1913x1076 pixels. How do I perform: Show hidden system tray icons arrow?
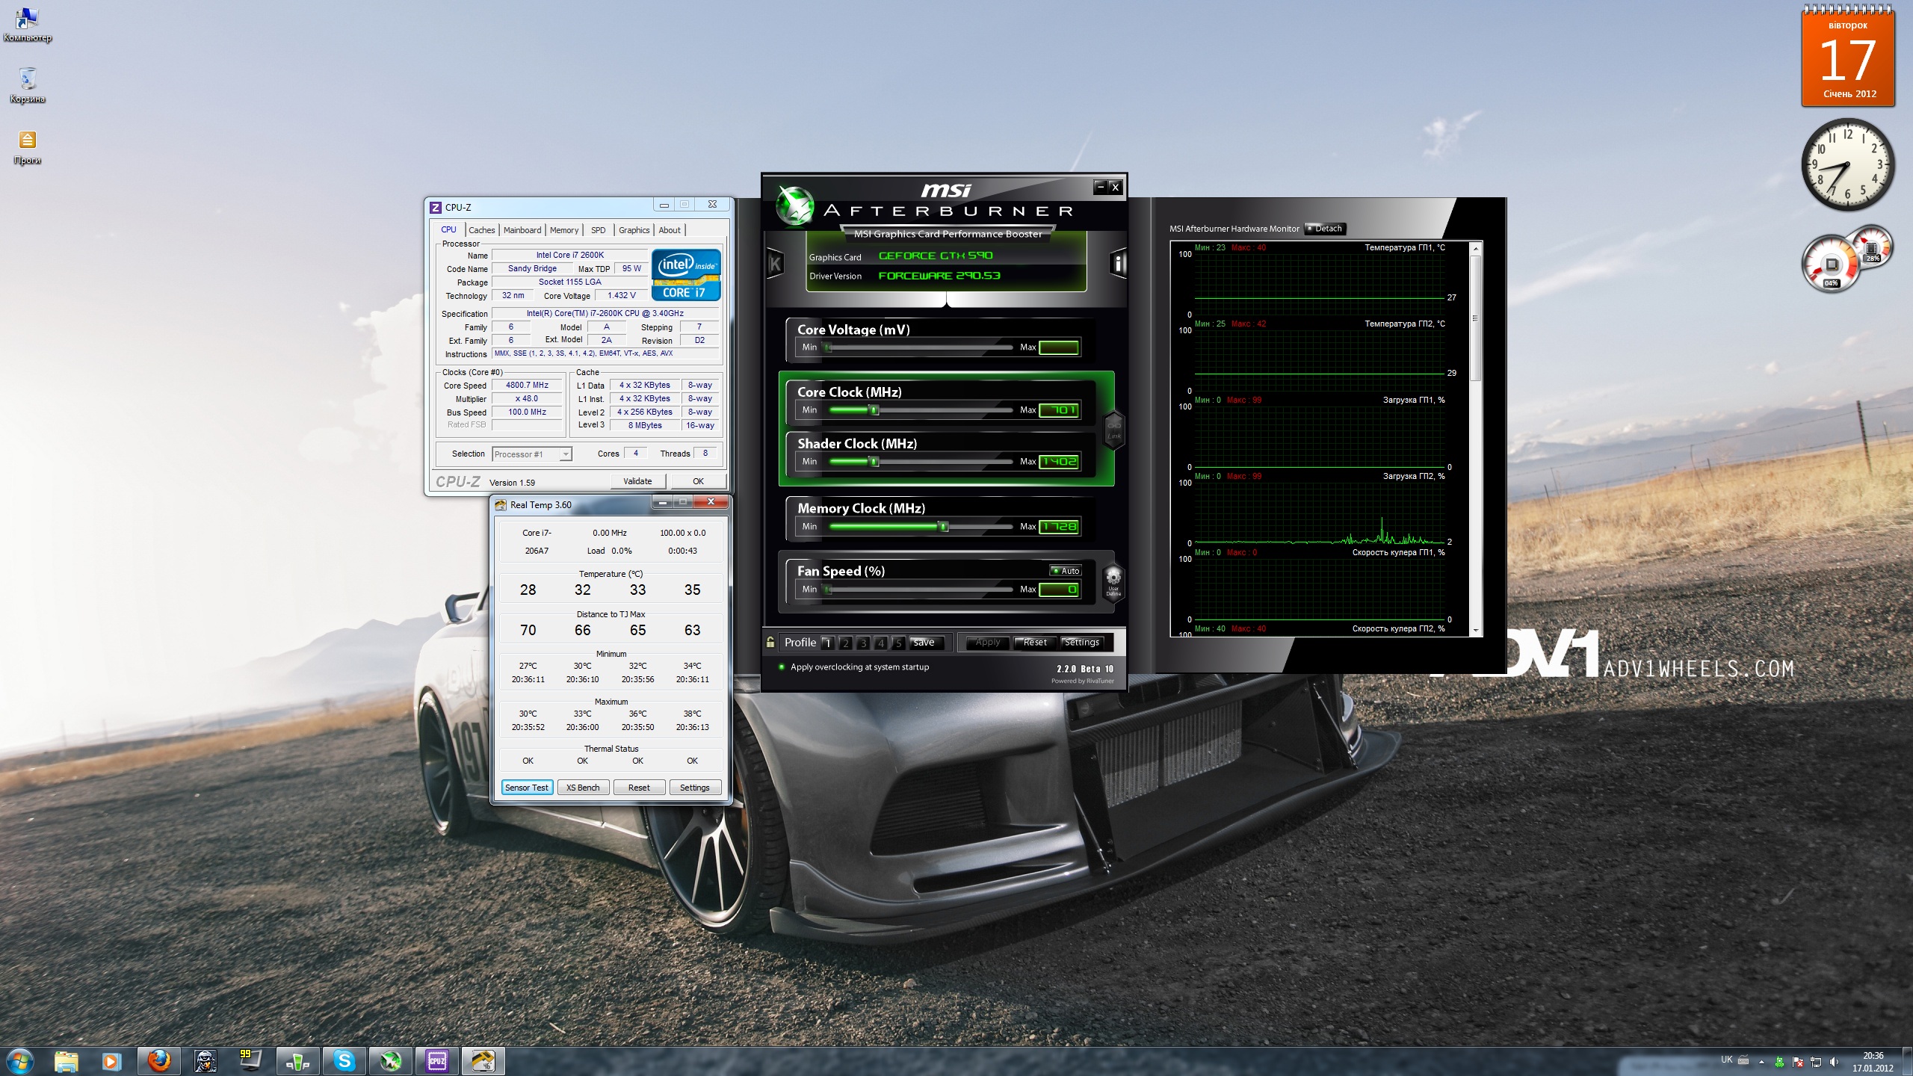coord(1761,1061)
